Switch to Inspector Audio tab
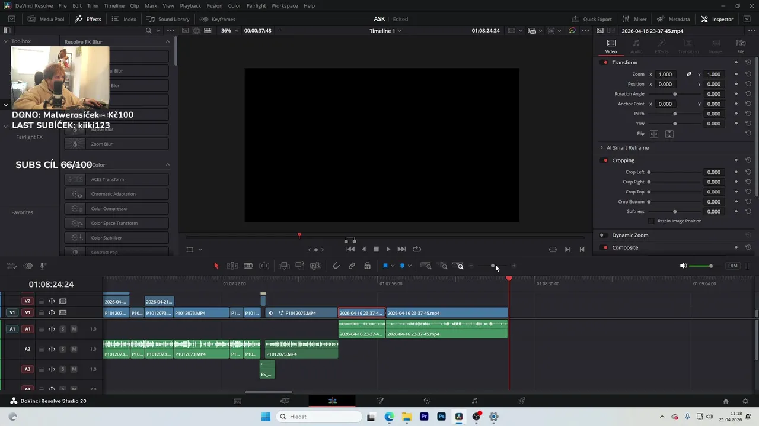759x426 pixels. [636, 46]
